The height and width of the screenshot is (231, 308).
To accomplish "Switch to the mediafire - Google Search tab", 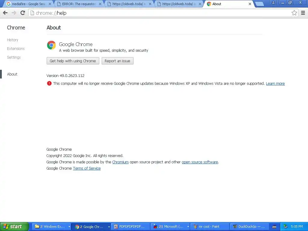I will (28, 4).
